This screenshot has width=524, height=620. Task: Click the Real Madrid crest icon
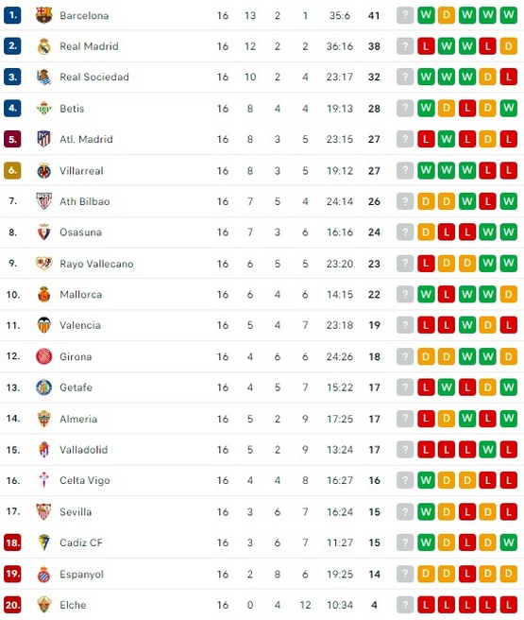43,46
